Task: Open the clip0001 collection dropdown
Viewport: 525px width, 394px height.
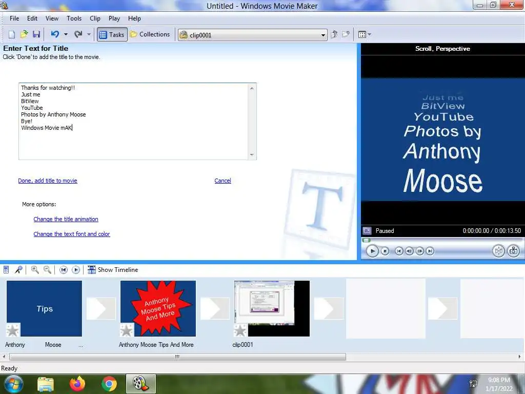Action: tap(252, 35)
